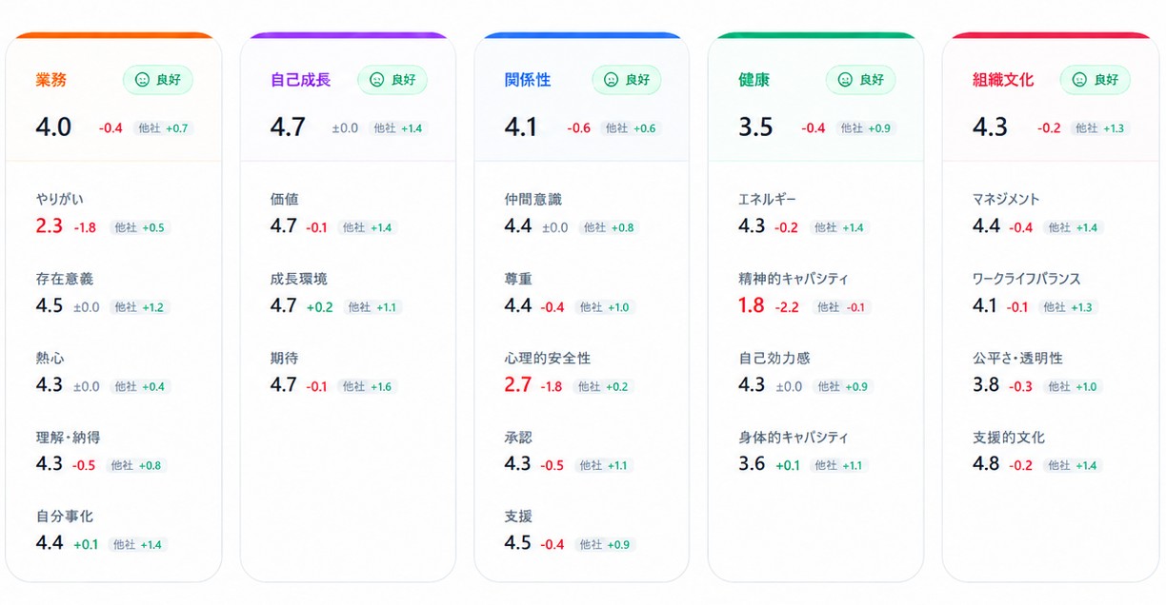Screen dimensions: 1166x605
Task: Click the 熱心 item label
Action: 50,358
